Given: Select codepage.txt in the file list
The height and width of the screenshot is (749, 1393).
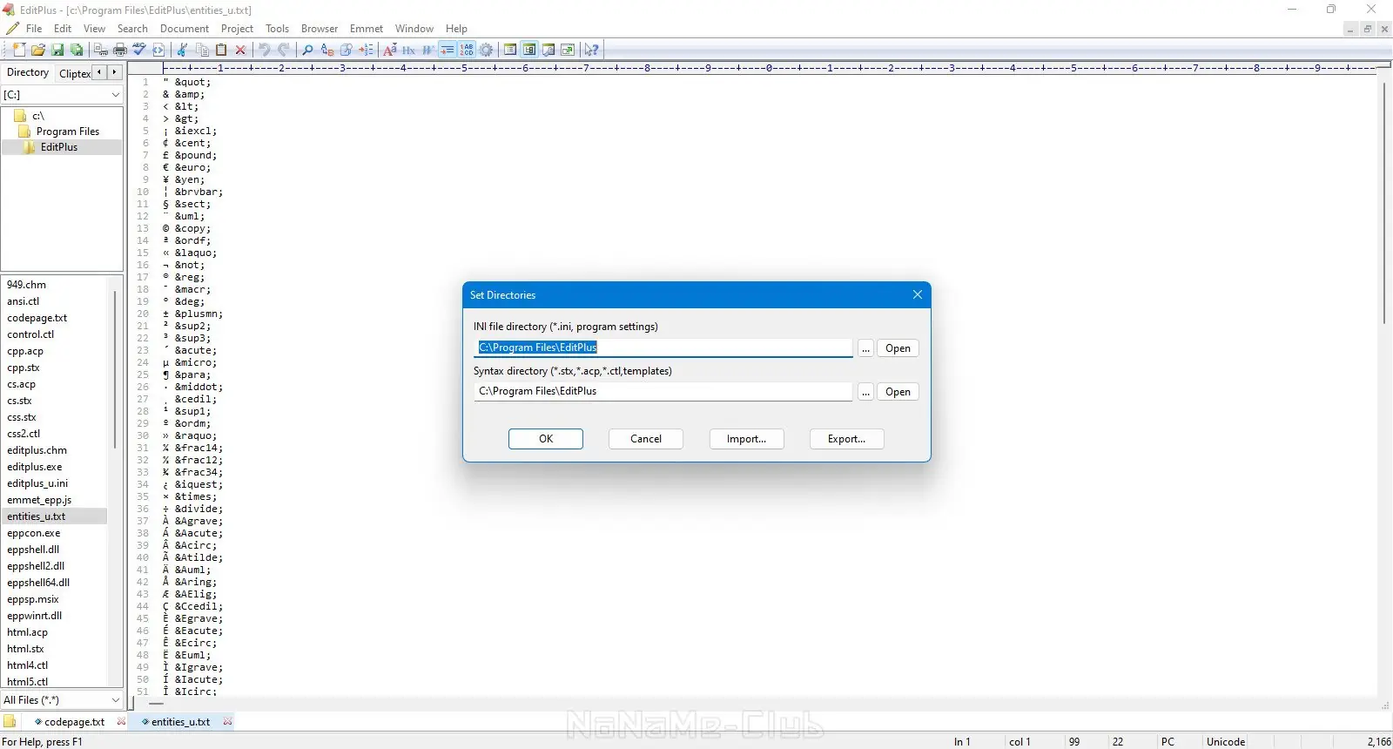Looking at the screenshot, I should point(37,318).
